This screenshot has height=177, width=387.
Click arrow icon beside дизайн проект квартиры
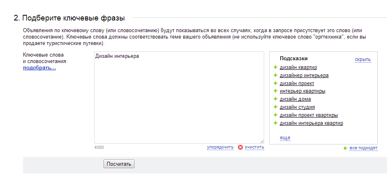[x=276, y=115]
